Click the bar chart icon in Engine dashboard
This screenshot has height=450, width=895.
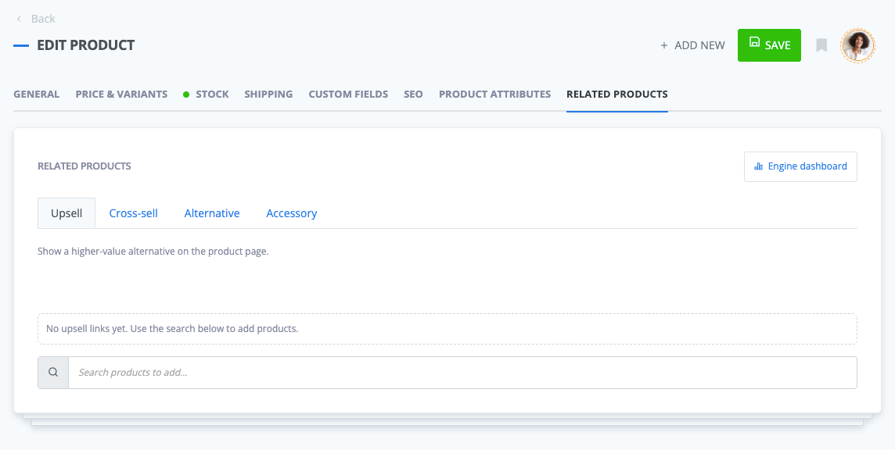pyautogui.click(x=759, y=166)
